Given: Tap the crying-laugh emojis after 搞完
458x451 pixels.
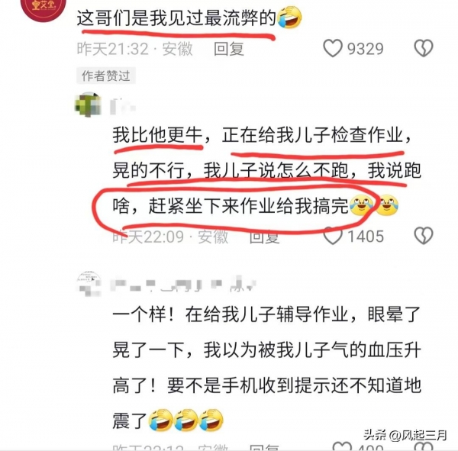Looking at the screenshot, I should tap(374, 205).
